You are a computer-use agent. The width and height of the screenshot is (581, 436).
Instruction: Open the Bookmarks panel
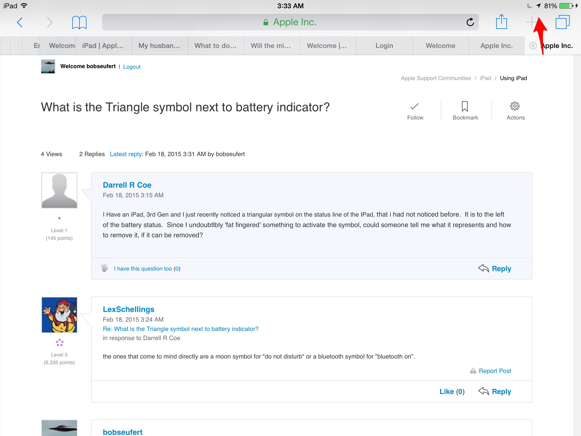click(79, 22)
